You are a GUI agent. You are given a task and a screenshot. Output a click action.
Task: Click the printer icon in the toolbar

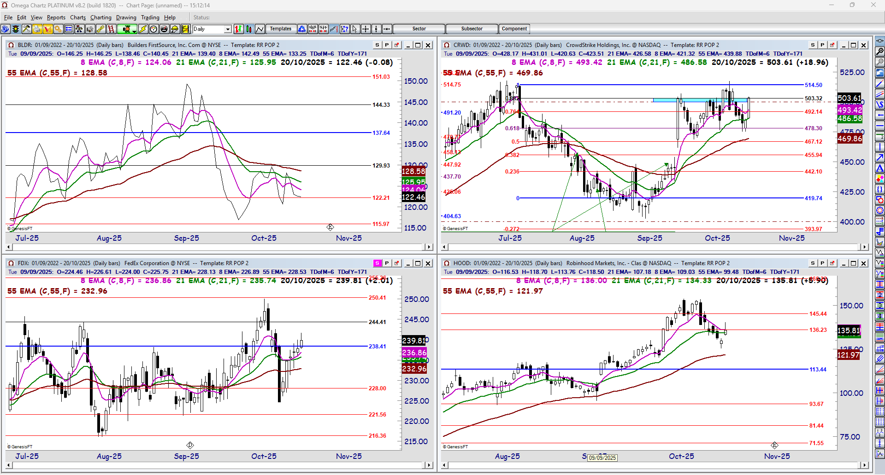click(37, 29)
